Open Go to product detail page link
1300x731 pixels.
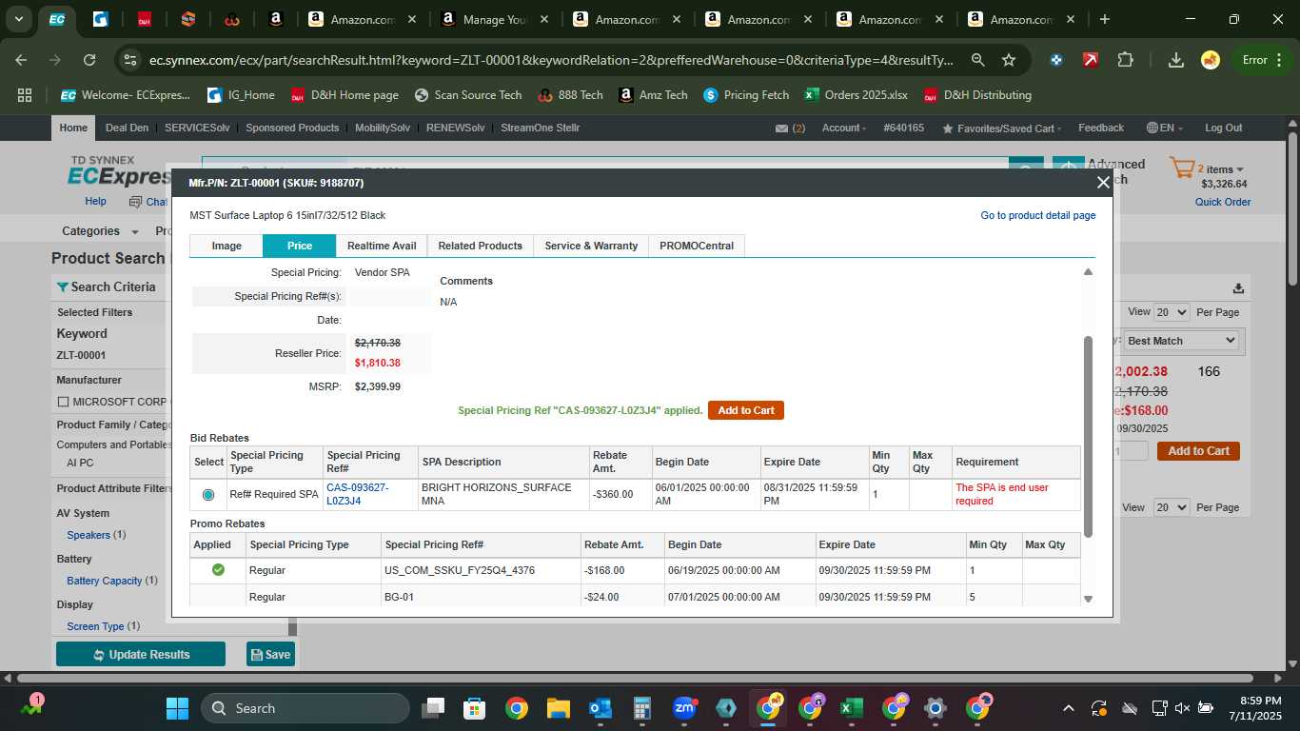pos(1038,216)
